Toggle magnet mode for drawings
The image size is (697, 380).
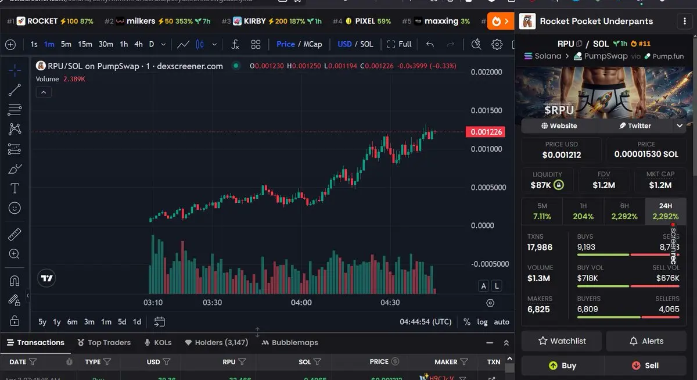pos(15,281)
